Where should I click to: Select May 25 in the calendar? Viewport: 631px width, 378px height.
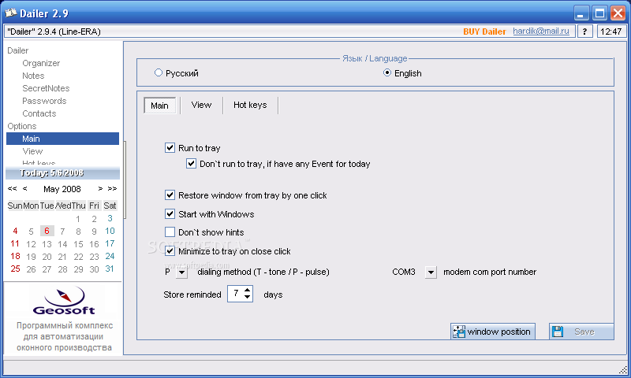pyautogui.click(x=15, y=269)
